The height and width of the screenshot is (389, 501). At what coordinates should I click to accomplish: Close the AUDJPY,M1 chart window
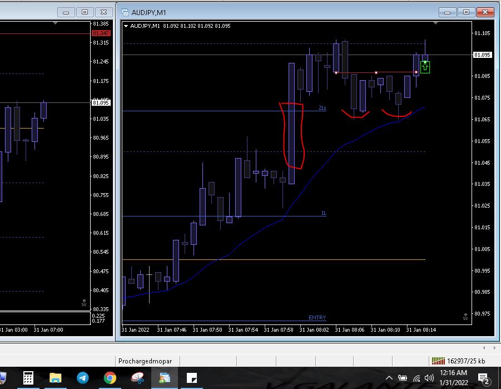(x=485, y=12)
